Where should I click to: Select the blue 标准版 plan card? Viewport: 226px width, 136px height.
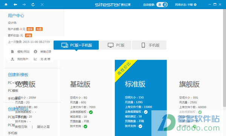coord(141,98)
